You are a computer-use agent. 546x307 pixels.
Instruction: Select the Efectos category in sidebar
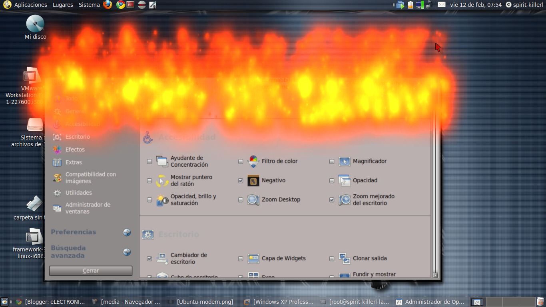pyautogui.click(x=69, y=150)
